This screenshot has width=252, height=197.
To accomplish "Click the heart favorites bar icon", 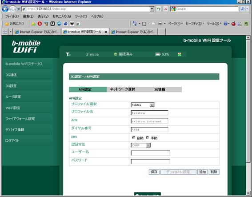I will pos(72,24).
